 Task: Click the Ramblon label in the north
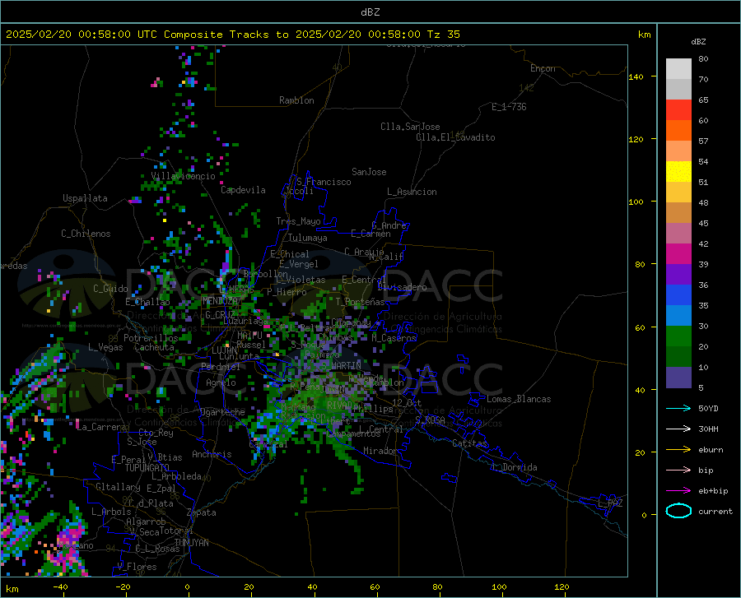pyautogui.click(x=296, y=100)
